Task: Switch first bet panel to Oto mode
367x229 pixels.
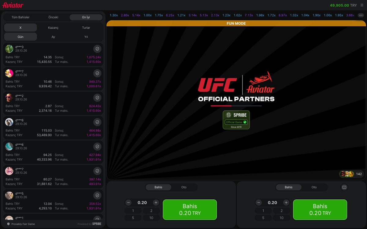Action: pos(184,187)
